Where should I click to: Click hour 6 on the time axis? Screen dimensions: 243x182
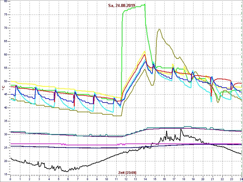pyautogui.click(x=68, y=179)
